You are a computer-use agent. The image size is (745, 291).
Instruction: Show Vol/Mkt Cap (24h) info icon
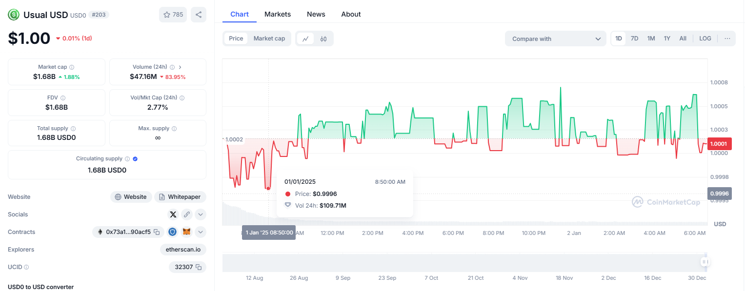click(x=182, y=98)
